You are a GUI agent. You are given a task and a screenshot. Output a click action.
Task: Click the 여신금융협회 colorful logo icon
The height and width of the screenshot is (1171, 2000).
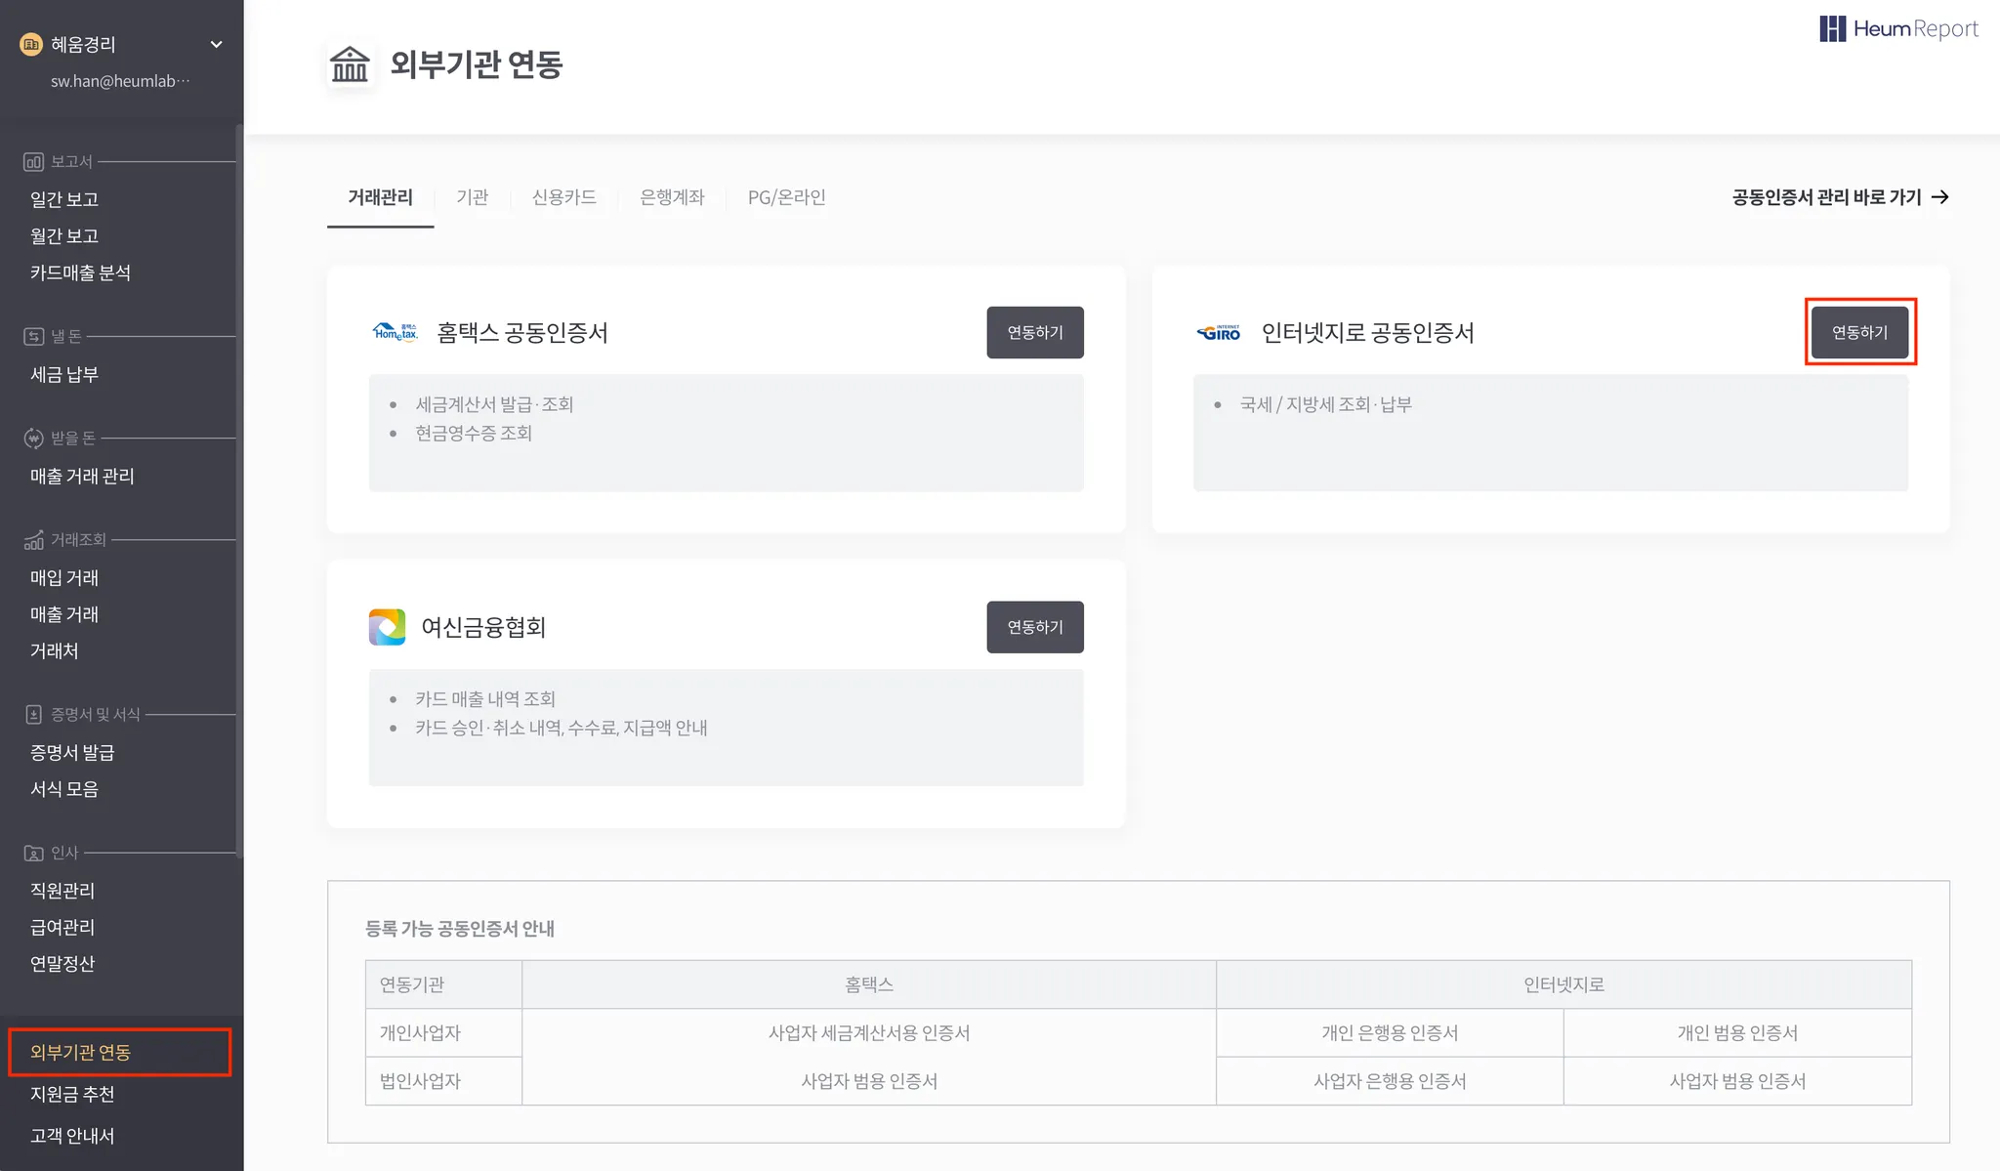click(x=387, y=627)
